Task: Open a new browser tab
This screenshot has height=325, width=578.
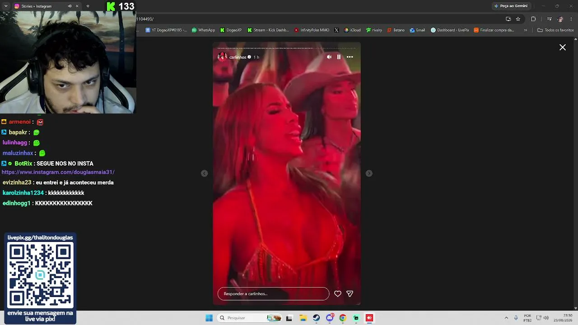Action: point(88,6)
